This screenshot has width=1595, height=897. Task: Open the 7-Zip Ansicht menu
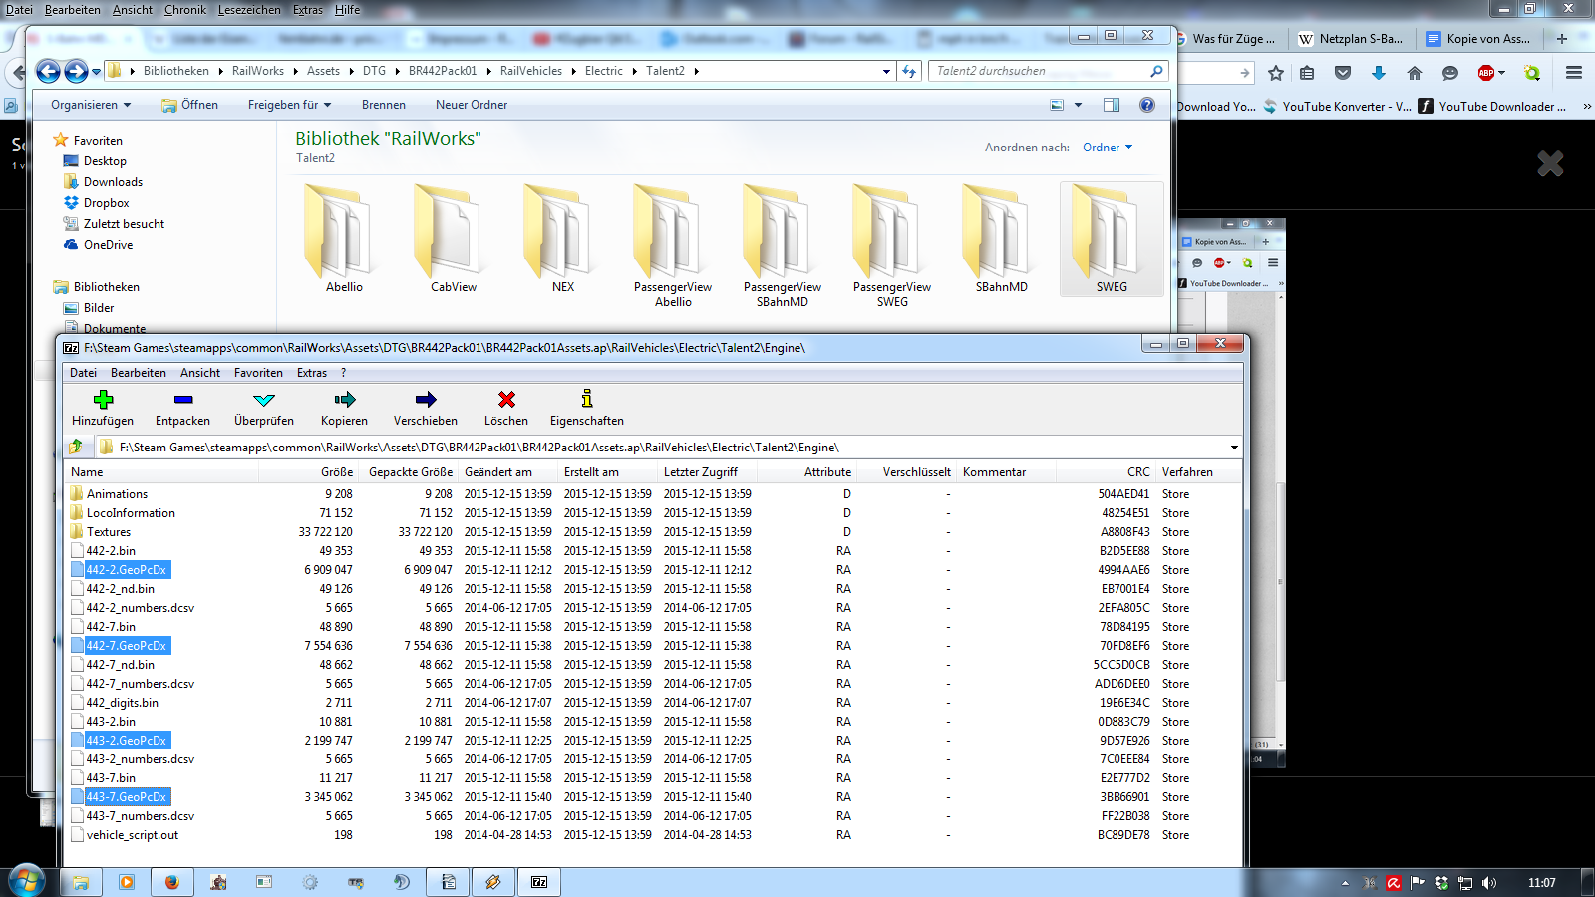pyautogui.click(x=200, y=373)
